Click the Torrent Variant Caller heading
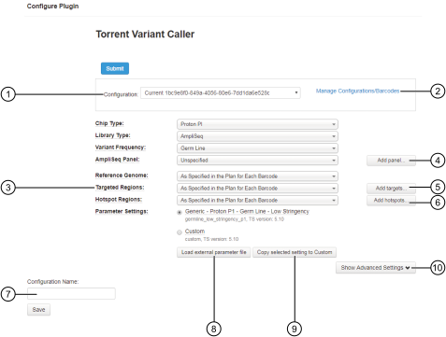This screenshot has height=337, width=446. tap(145, 35)
